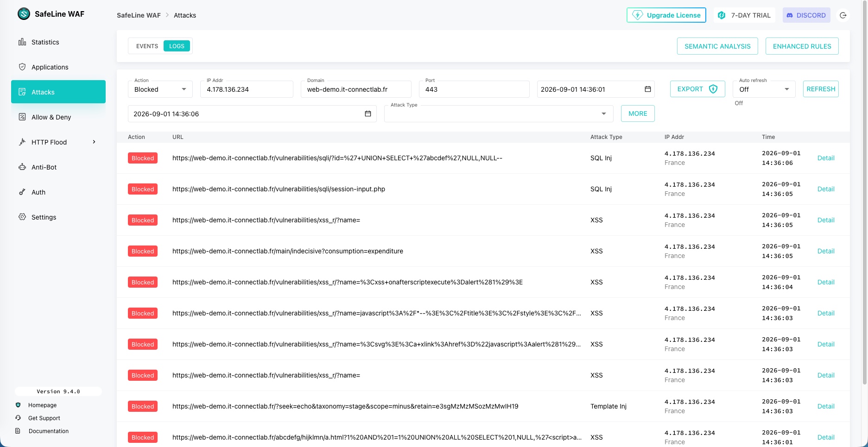Open the start date calendar picker icon
The width and height of the screenshot is (868, 447).
[648, 89]
